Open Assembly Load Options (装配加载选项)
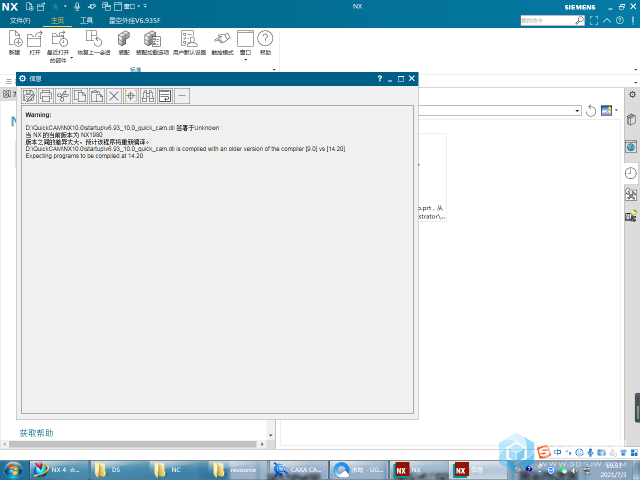The height and width of the screenshot is (480, 640). coord(152,39)
